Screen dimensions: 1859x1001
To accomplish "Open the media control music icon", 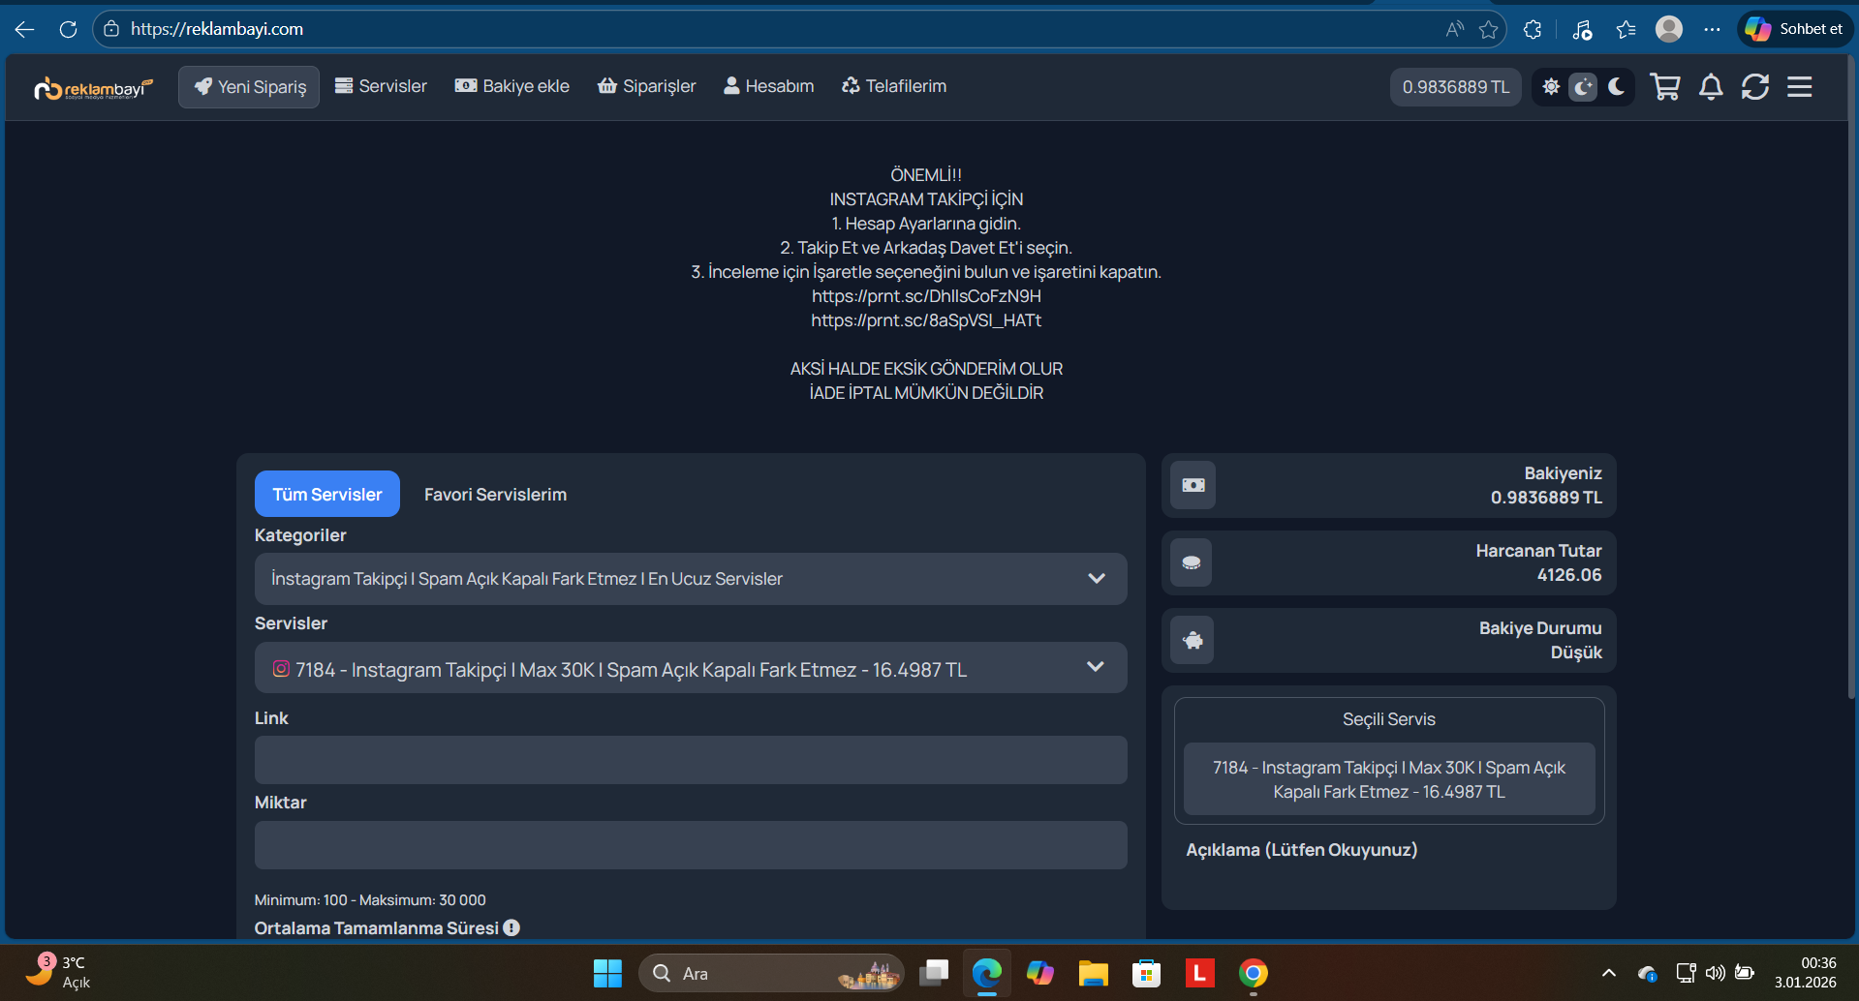I will coord(1583,30).
